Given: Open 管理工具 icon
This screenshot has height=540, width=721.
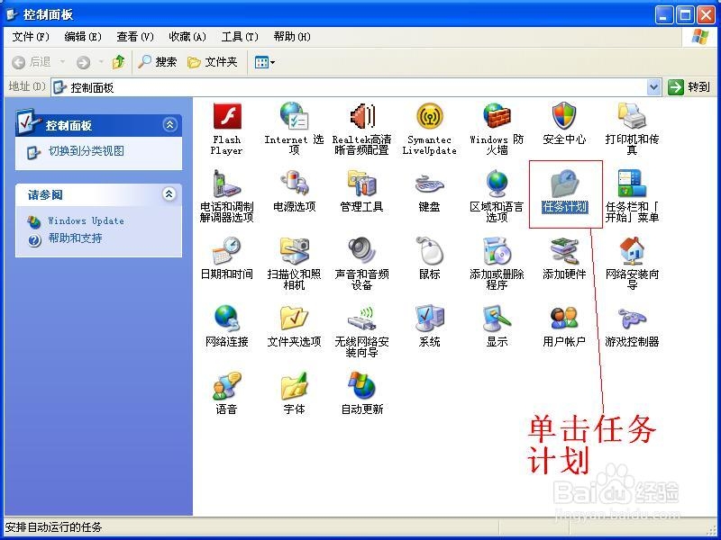Looking at the screenshot, I should (362, 184).
